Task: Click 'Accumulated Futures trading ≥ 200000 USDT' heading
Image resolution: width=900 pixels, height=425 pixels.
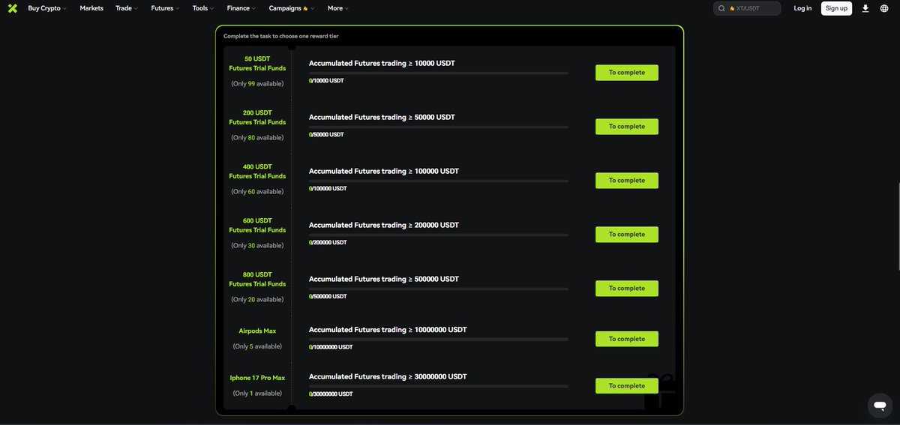Action: pos(384,225)
